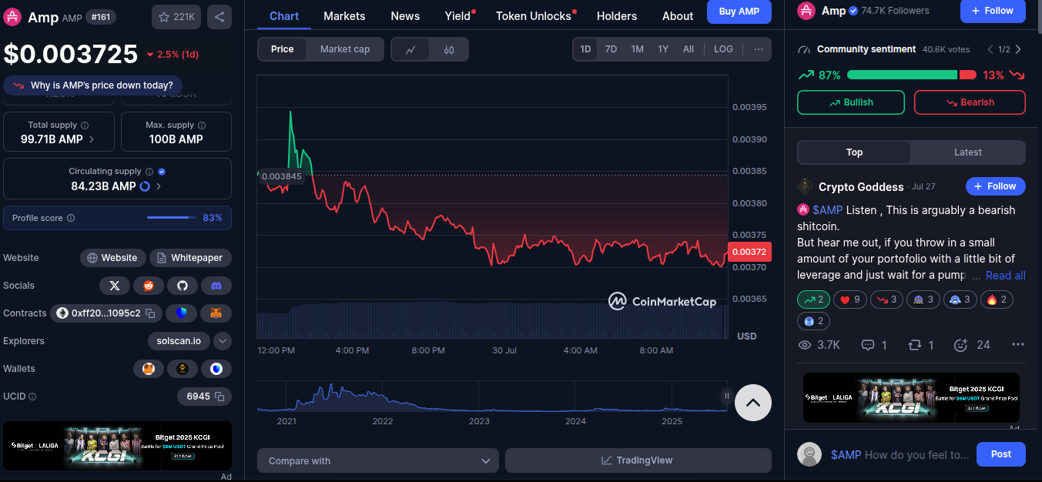Set chart range to 1M

point(637,49)
